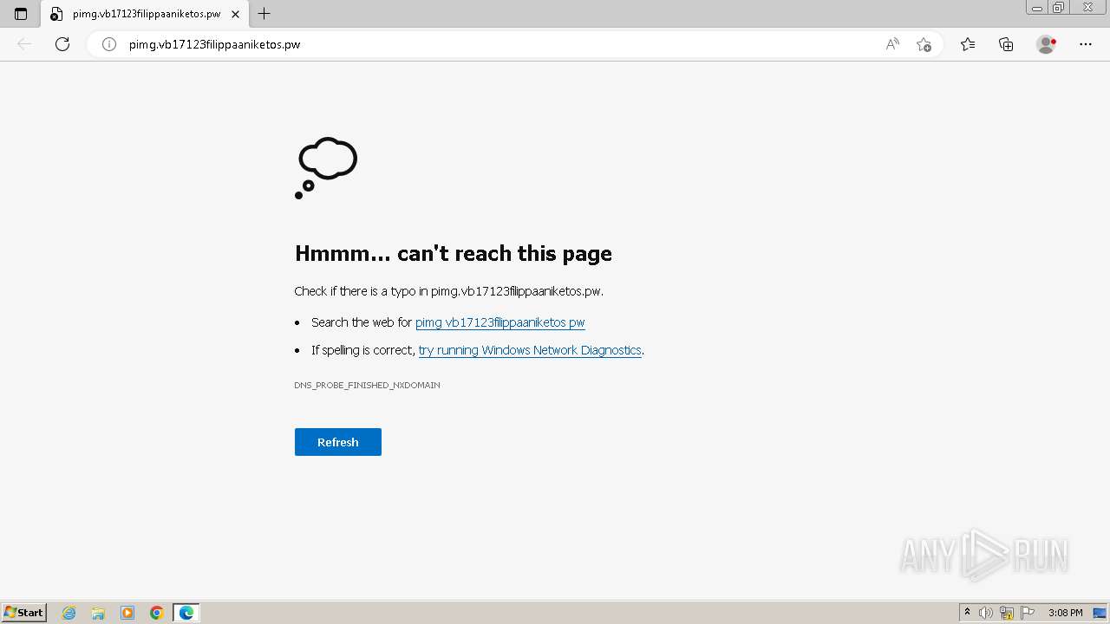
Task: Search the web for pimg vb17123filippaaniketos pw
Action: [500, 322]
